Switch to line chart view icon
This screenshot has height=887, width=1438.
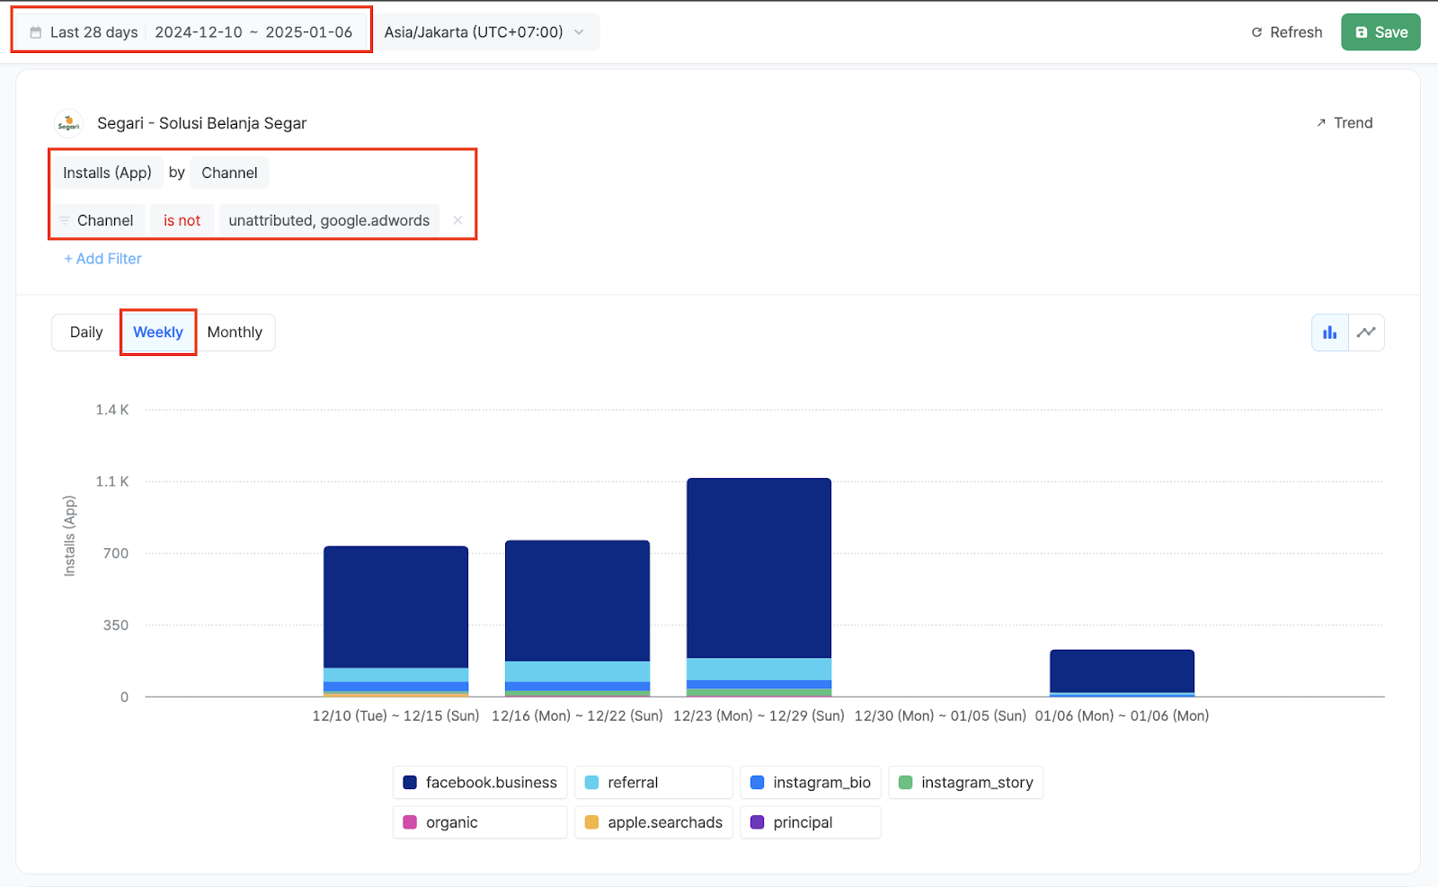1366,333
